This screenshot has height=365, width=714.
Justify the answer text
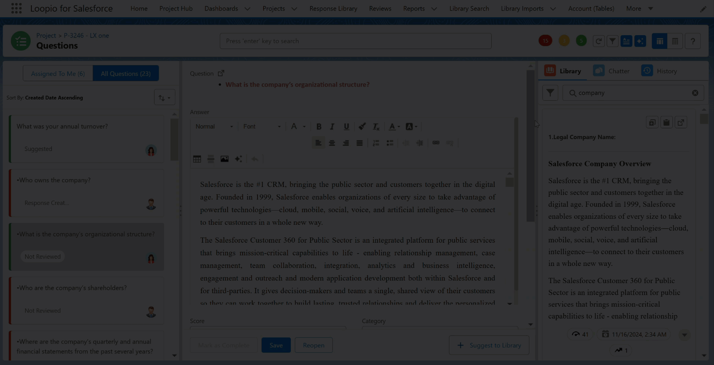(360, 143)
